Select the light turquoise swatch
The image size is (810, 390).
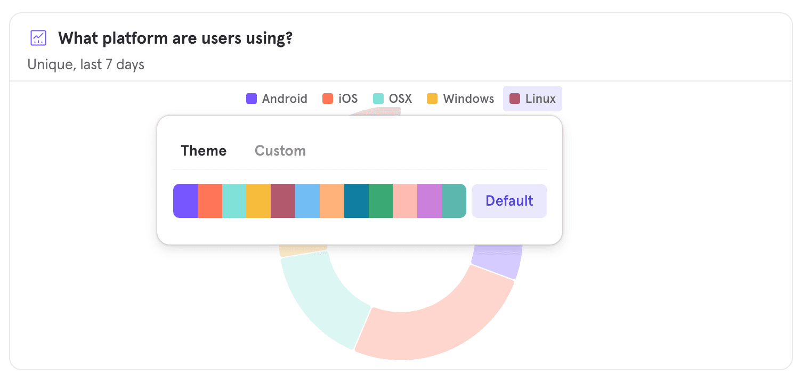click(234, 201)
